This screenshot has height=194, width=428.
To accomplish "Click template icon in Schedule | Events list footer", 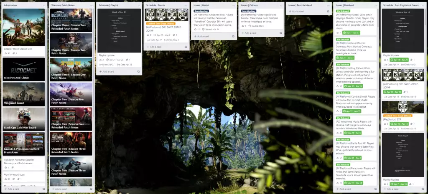I will pos(186,47).
